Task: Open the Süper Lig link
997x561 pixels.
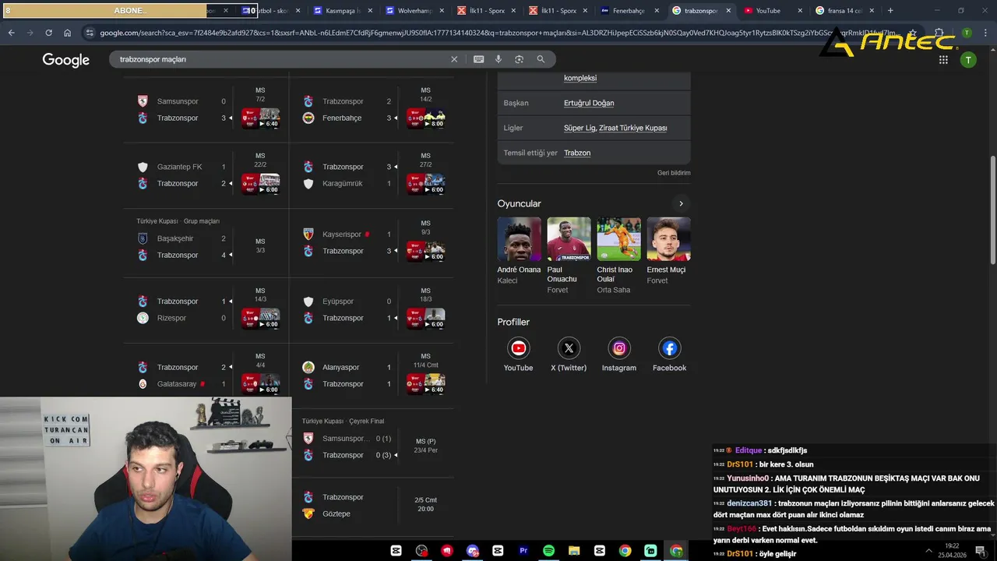Action: click(580, 128)
